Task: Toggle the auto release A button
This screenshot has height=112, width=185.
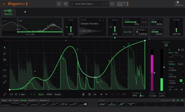Action: click(181, 81)
